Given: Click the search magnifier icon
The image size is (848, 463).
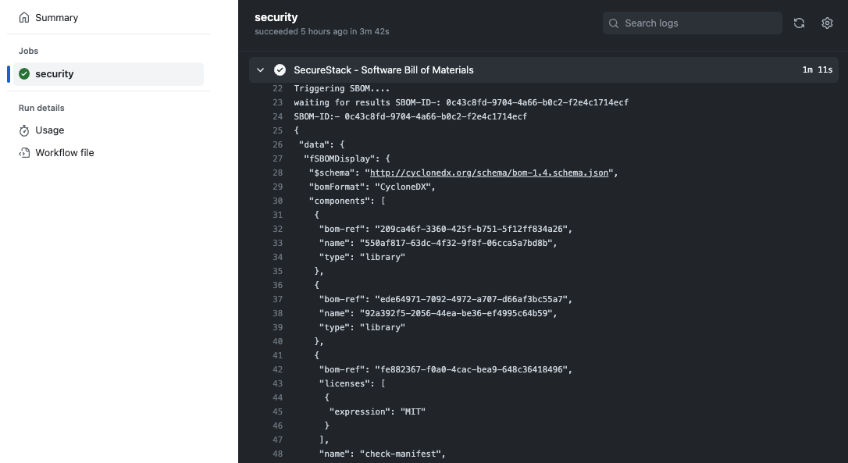Looking at the screenshot, I should [614, 23].
